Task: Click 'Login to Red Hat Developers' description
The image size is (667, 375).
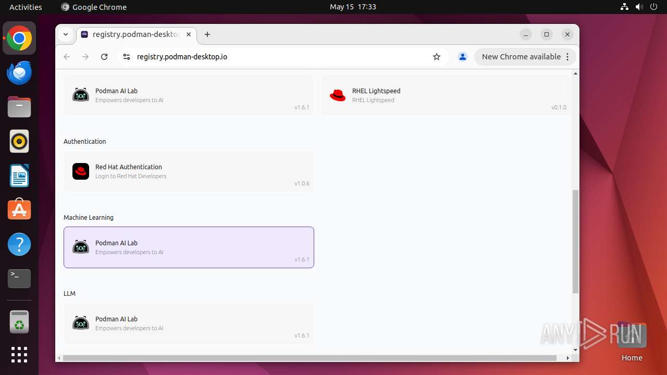Action: tap(131, 176)
